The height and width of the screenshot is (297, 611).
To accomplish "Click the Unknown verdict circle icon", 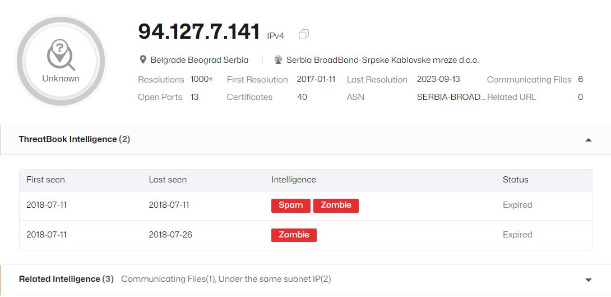I will tap(61, 61).
